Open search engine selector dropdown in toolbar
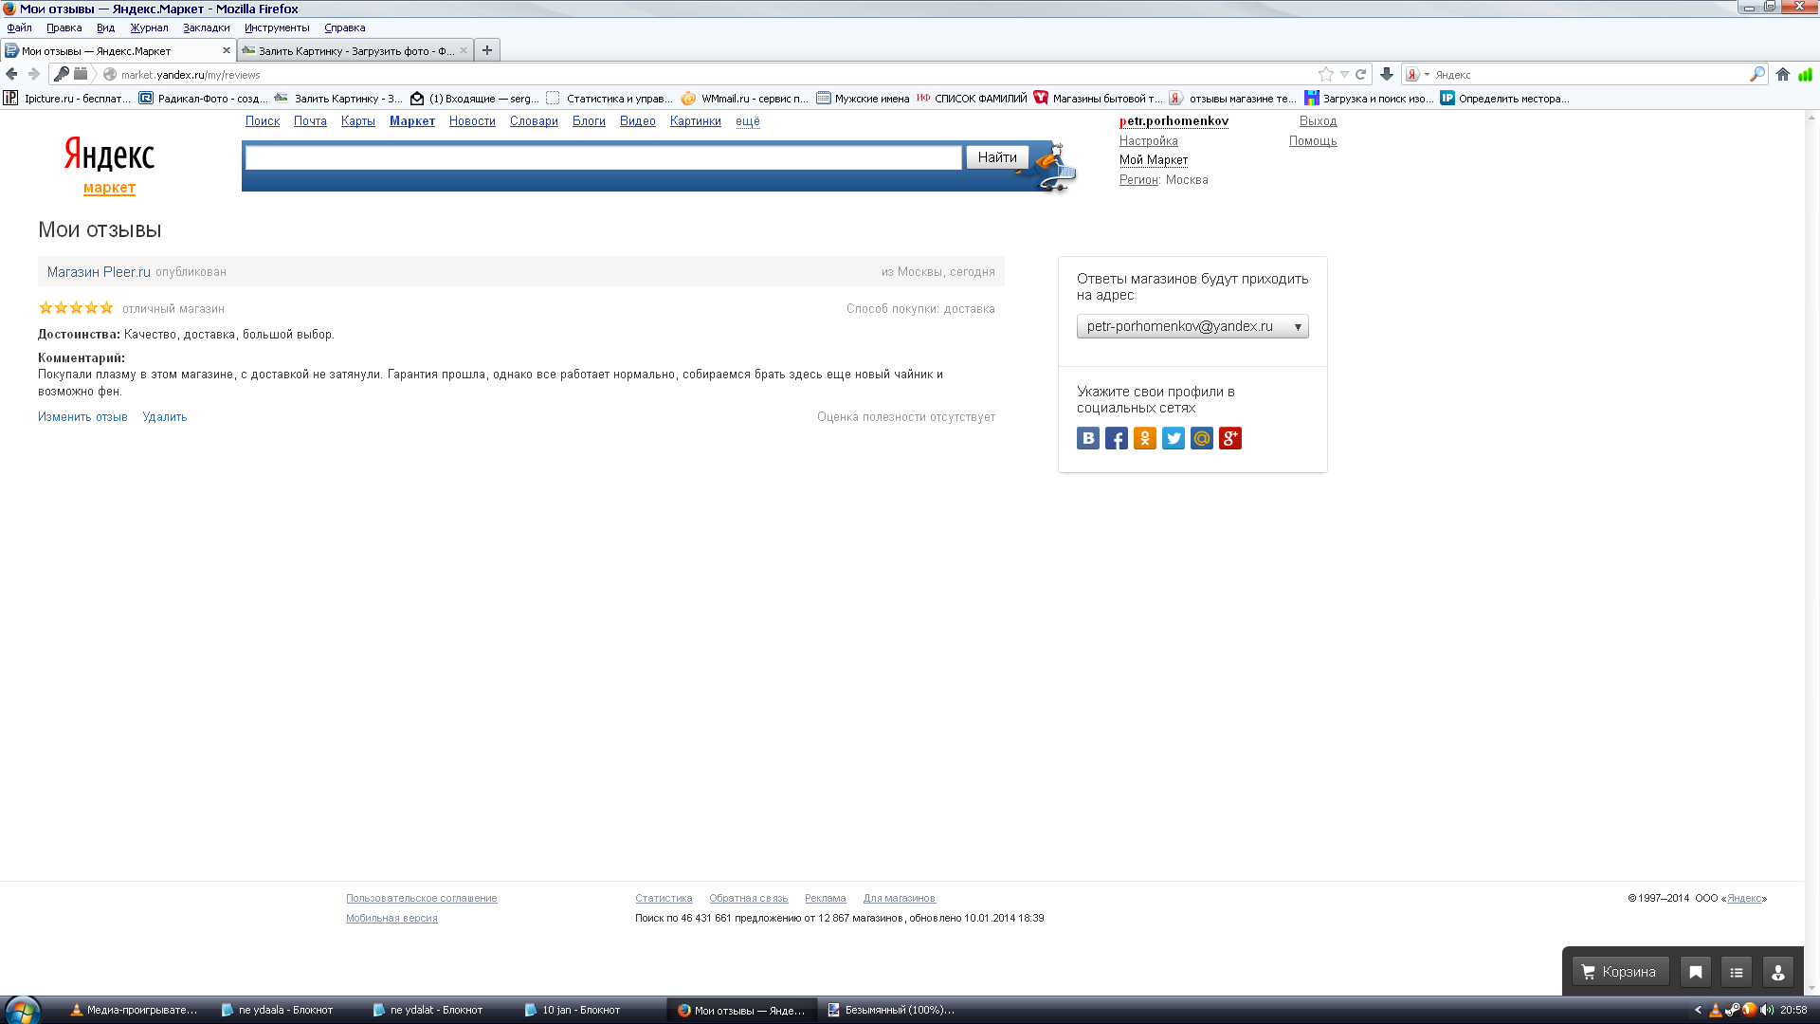This screenshot has width=1820, height=1024. pos(1418,74)
